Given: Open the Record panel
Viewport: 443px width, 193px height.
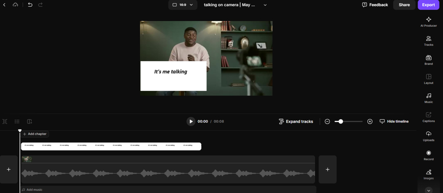Looking at the screenshot, I should click(x=428, y=156).
